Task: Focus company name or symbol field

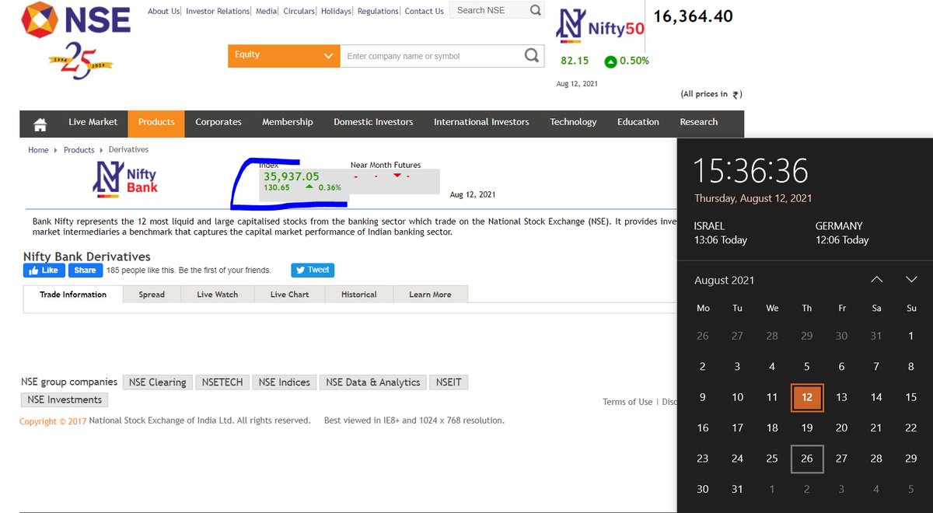Action: 432,56
